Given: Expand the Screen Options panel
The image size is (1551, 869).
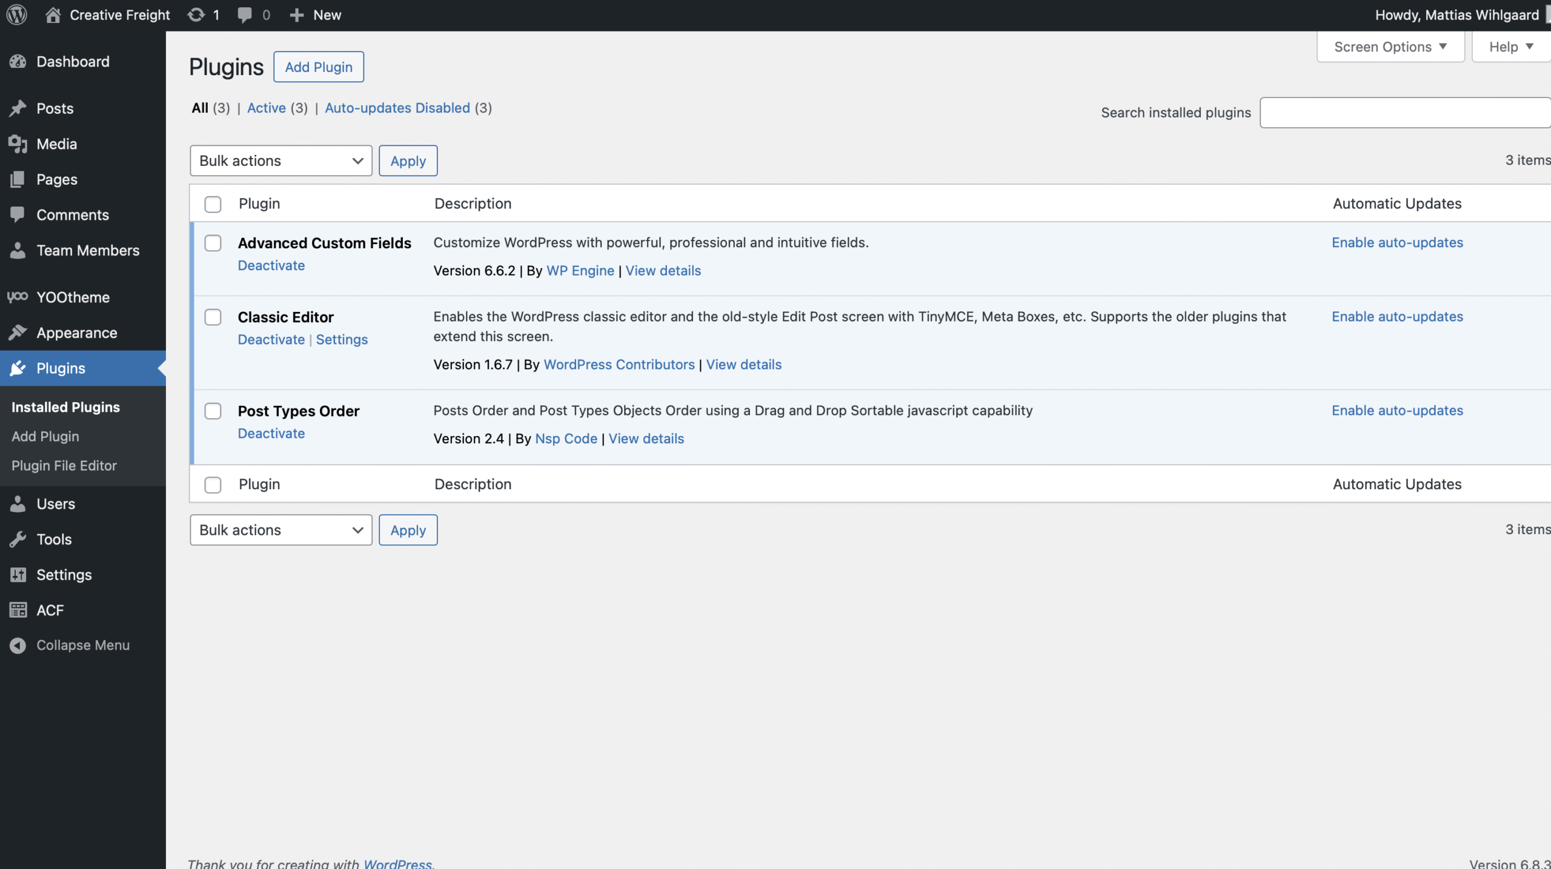Looking at the screenshot, I should (1390, 47).
